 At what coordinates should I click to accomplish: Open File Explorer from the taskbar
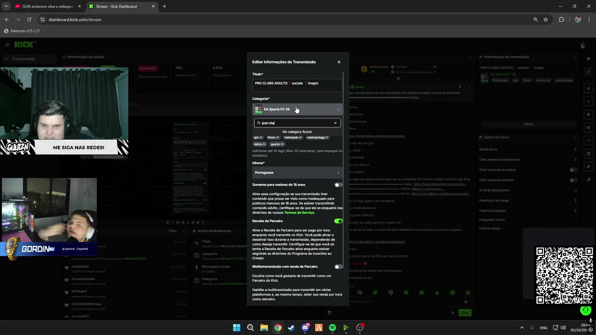[264, 328]
